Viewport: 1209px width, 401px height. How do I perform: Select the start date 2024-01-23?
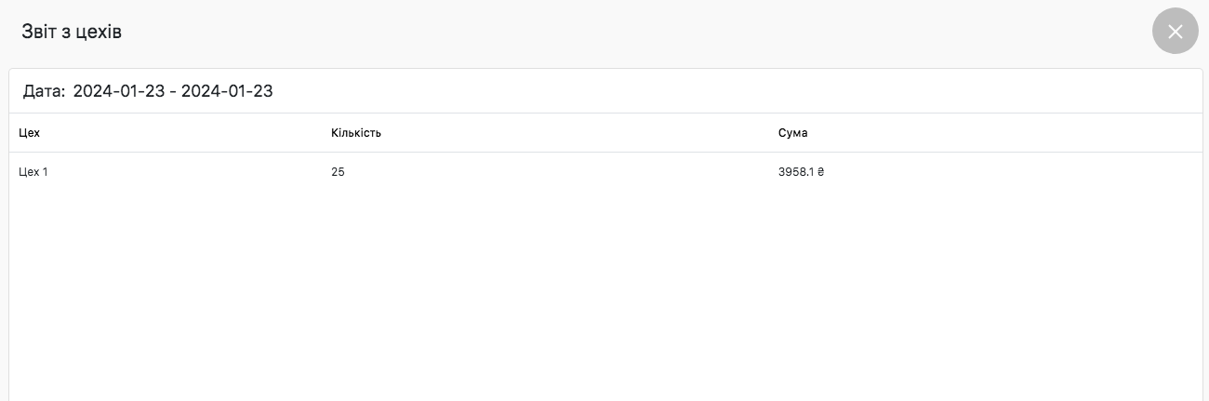[x=118, y=91]
